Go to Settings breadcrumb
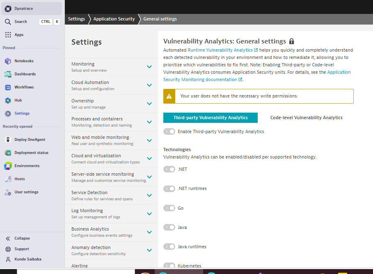This screenshot has height=274, width=373. pos(76,19)
